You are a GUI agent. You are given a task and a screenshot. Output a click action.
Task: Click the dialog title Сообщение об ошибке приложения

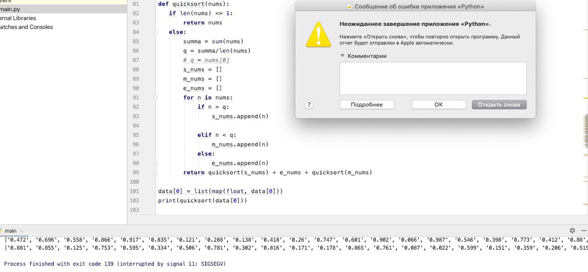click(x=420, y=6)
